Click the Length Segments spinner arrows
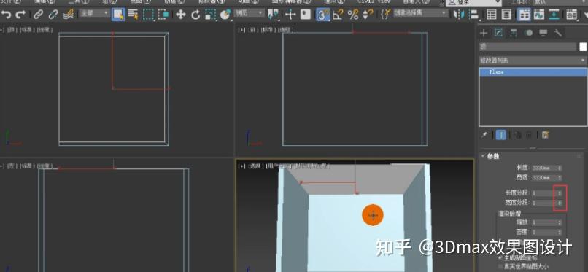The image size is (588, 272). pyautogui.click(x=560, y=193)
